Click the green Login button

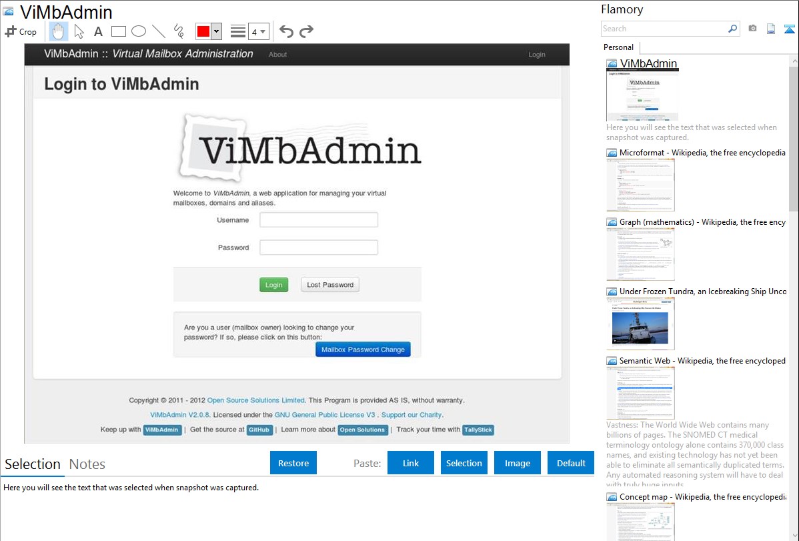tap(273, 285)
